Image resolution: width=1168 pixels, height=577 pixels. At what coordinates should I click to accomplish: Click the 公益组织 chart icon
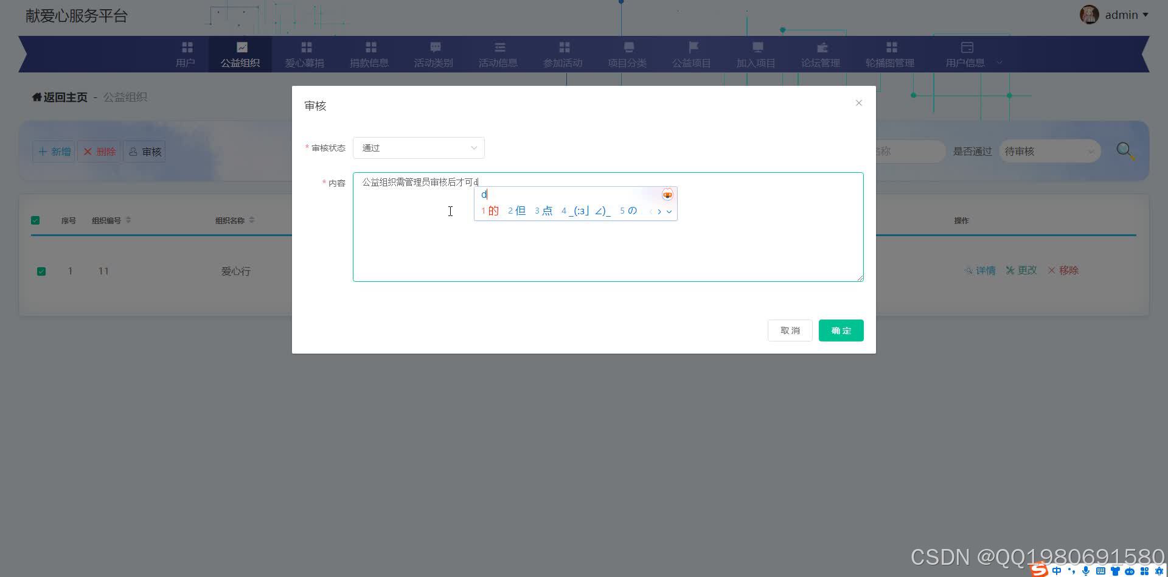pyautogui.click(x=243, y=47)
